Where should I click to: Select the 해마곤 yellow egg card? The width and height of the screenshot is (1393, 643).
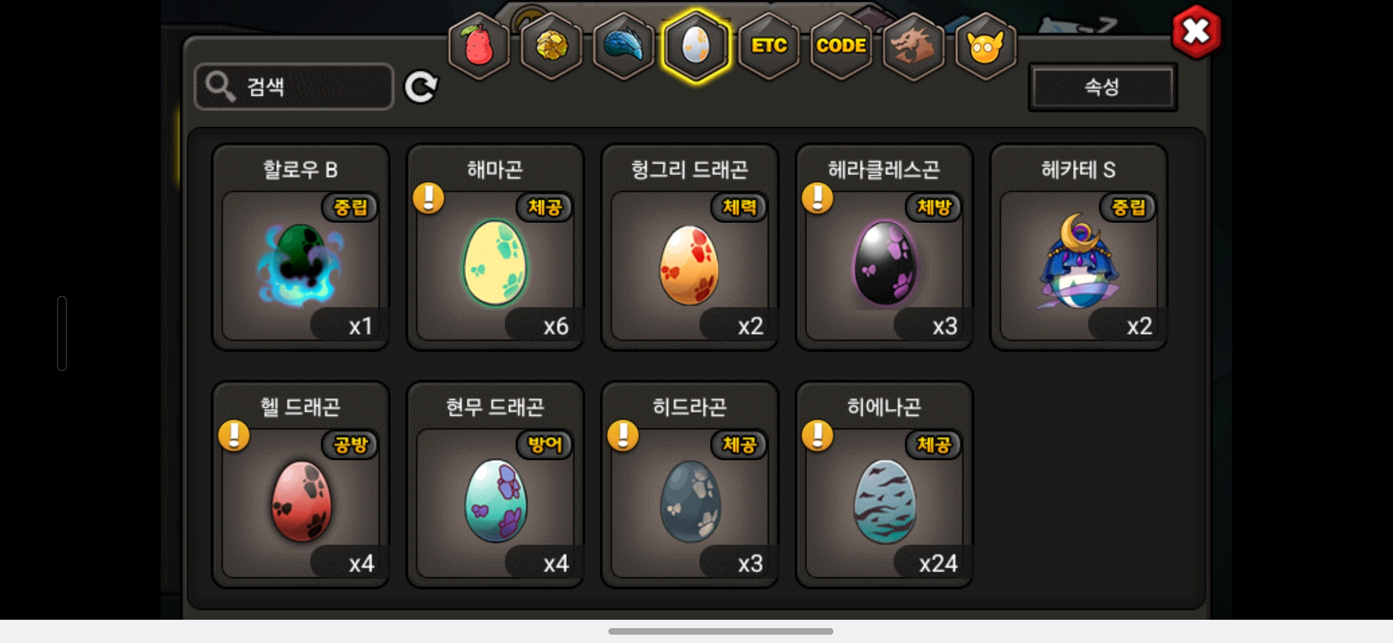pos(495,247)
